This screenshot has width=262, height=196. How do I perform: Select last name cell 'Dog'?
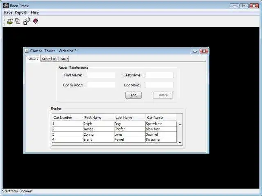(130, 124)
